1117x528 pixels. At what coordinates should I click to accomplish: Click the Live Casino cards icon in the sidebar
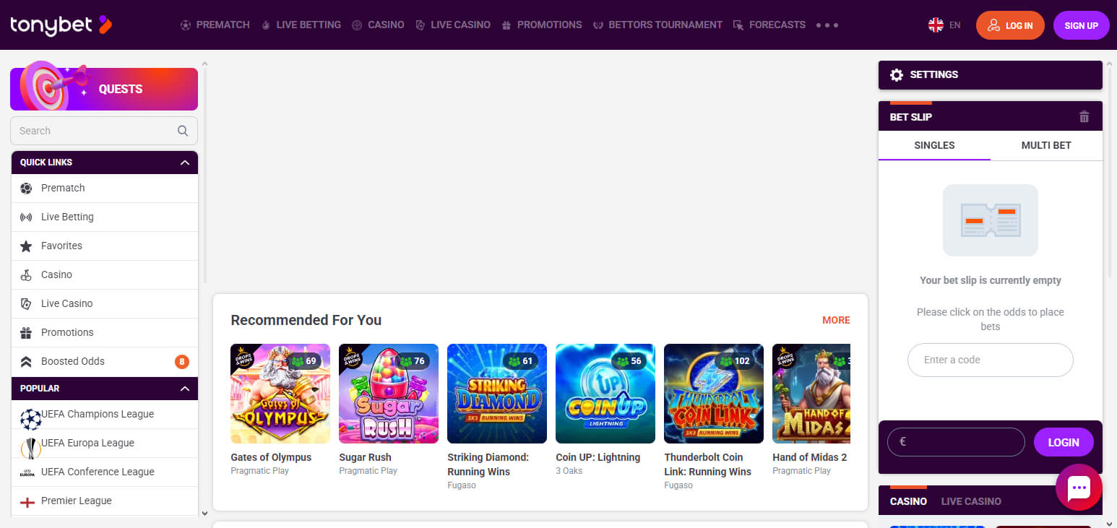(x=26, y=303)
